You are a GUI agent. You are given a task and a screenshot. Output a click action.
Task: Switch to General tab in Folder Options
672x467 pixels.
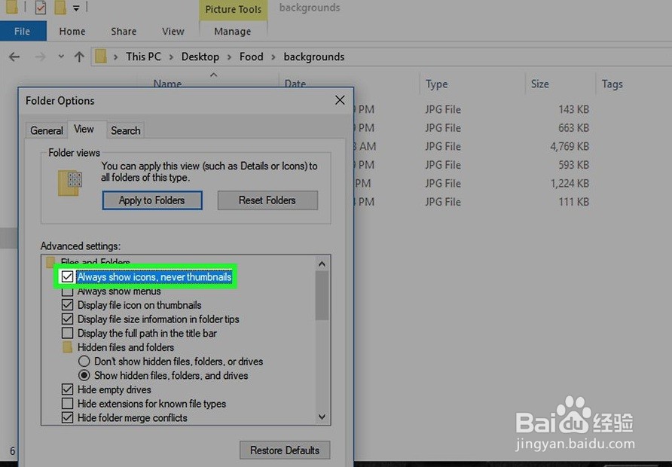[46, 130]
